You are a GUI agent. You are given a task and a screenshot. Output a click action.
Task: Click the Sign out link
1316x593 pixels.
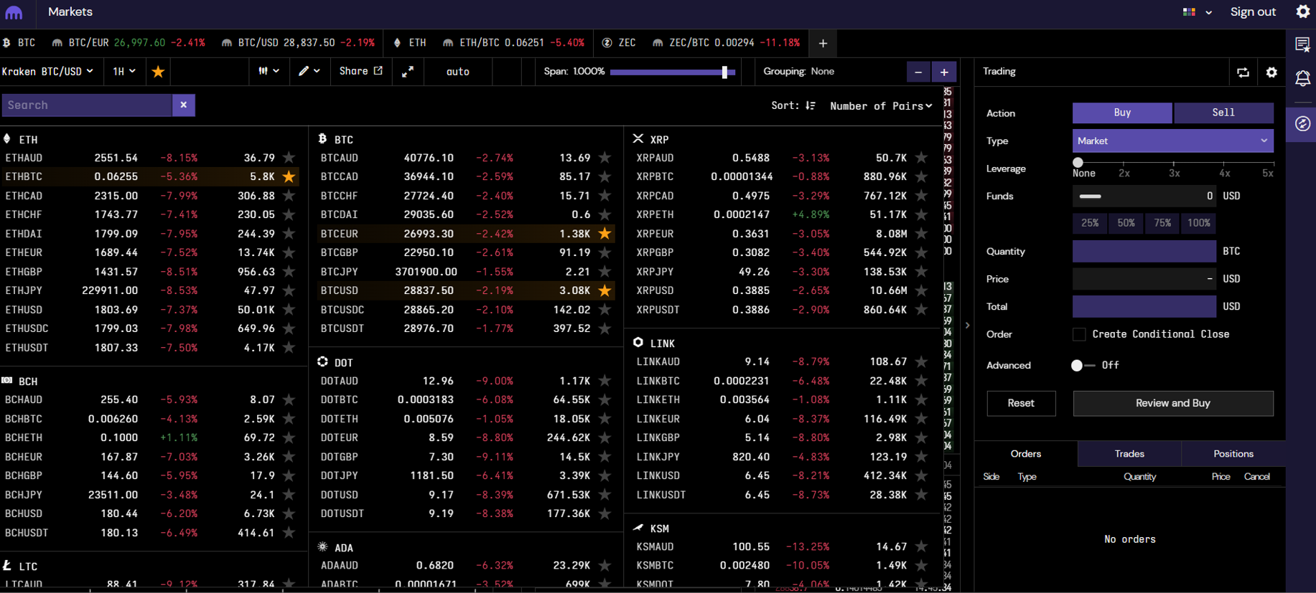[1253, 12]
